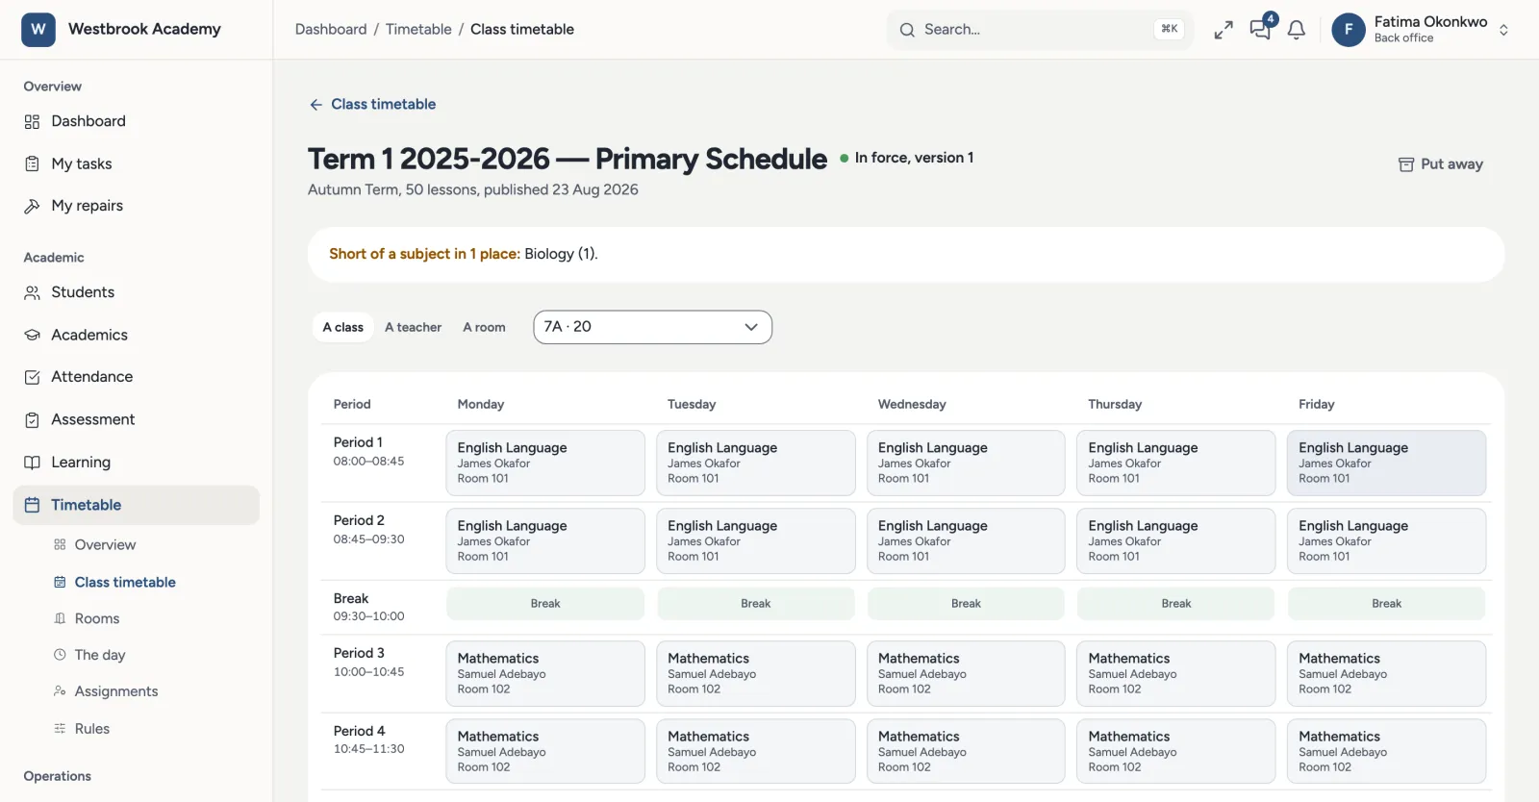Open Attendance check icon

[x=32, y=377]
